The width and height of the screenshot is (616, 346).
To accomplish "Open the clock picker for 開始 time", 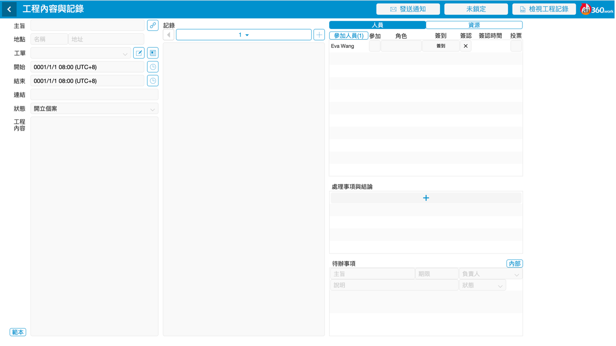I will point(153,67).
